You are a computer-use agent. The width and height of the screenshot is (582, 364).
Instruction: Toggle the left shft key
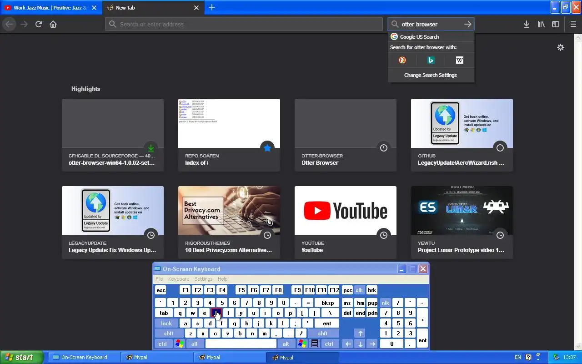[x=169, y=334]
